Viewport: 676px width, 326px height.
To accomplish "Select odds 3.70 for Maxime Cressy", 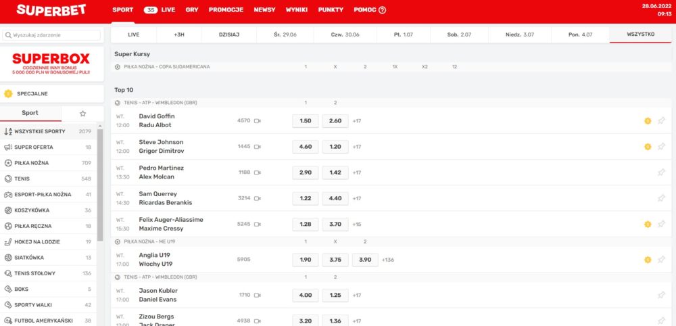I will click(x=335, y=225).
